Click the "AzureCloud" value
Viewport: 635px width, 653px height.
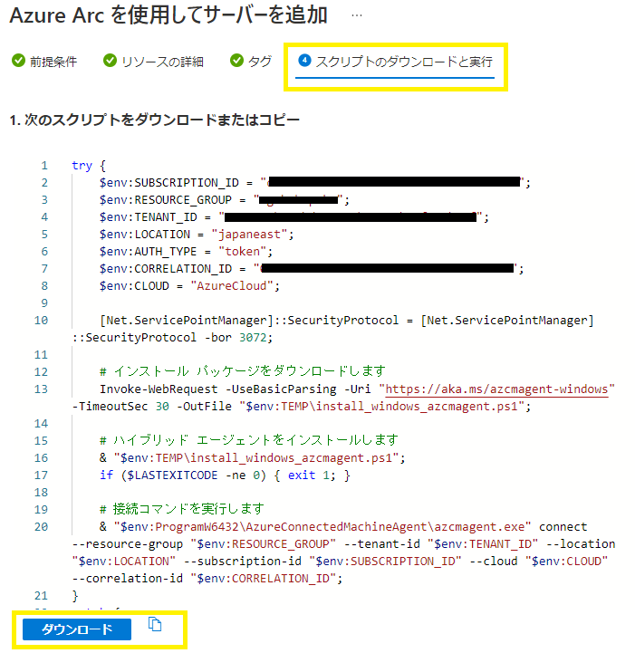click(x=232, y=286)
